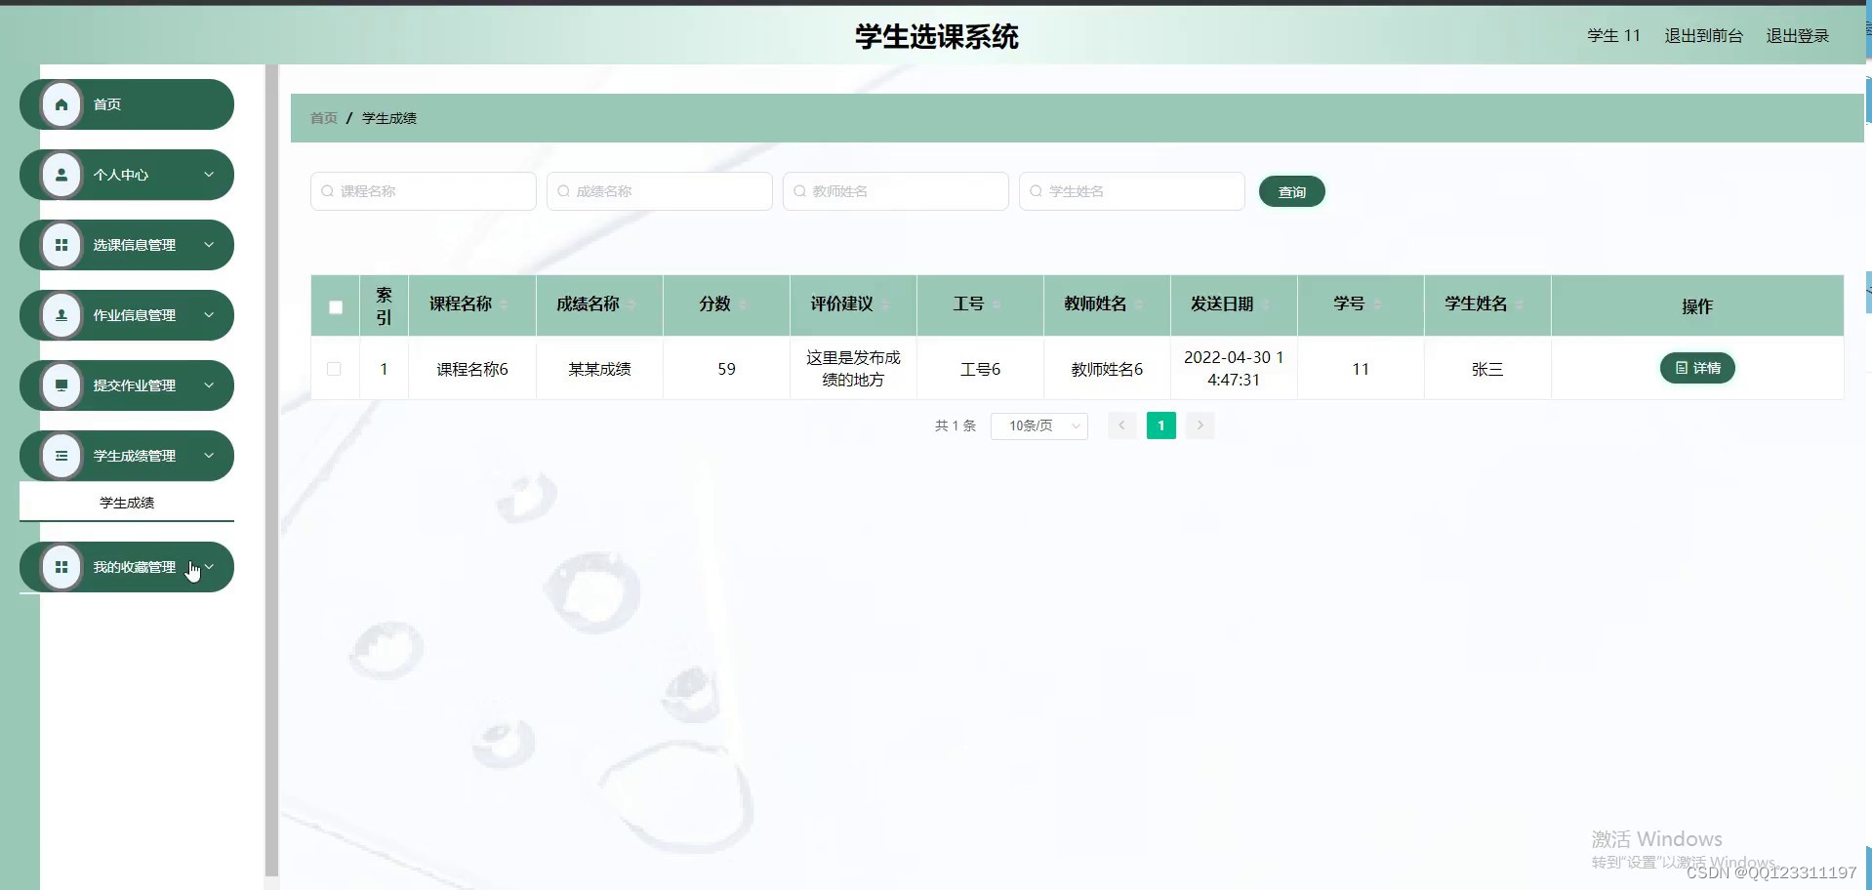Sort by 学号 column arrows
1872x890 pixels.
(x=1377, y=305)
